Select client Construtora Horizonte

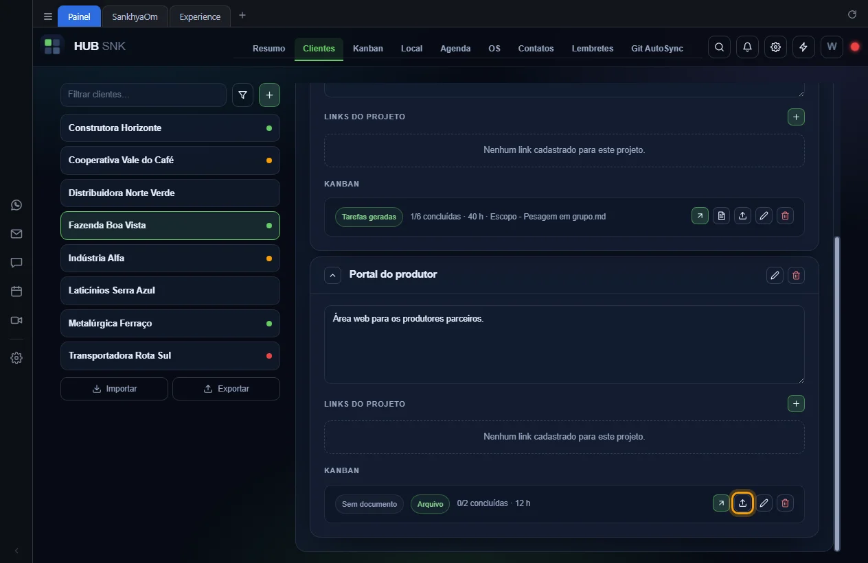point(170,128)
